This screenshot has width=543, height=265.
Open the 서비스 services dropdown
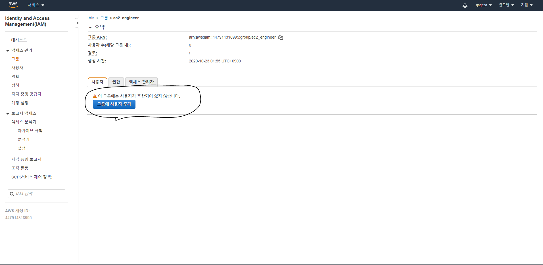36,5
